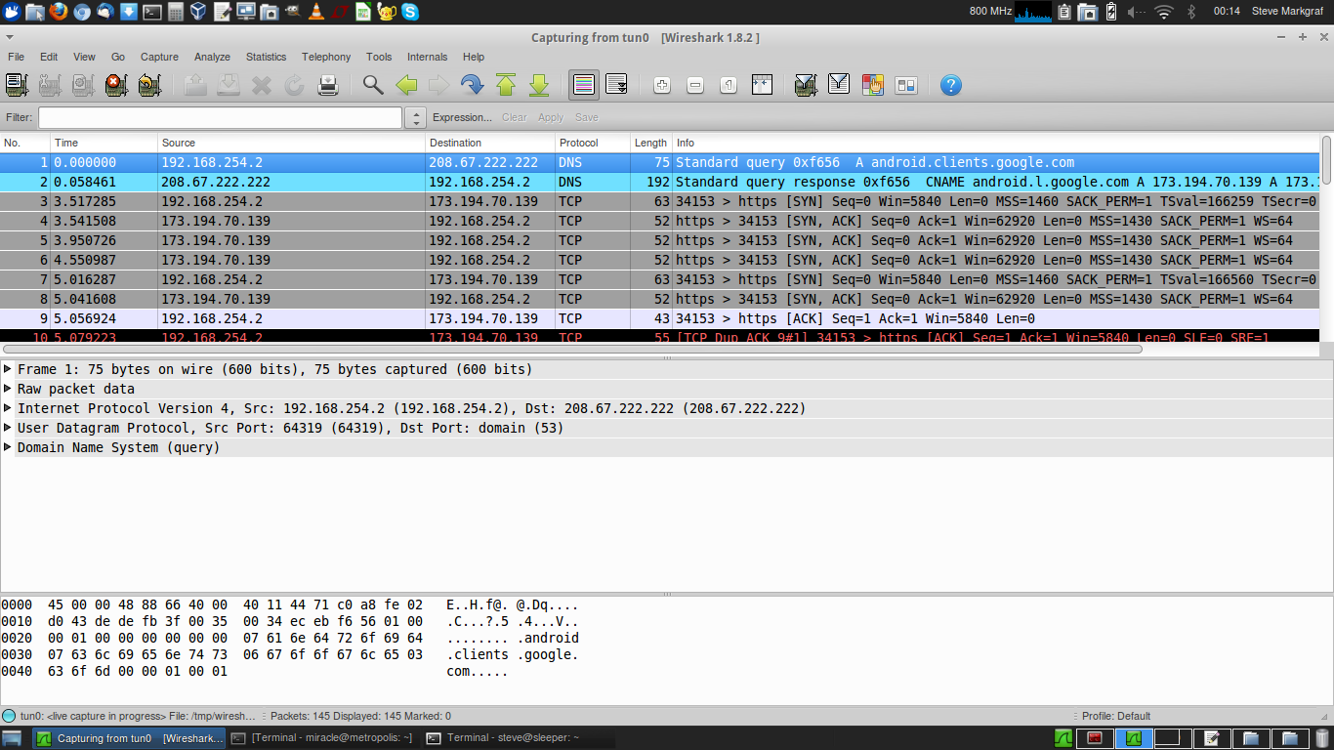Expand the User Datagram Protocol row

pyautogui.click(x=8, y=428)
